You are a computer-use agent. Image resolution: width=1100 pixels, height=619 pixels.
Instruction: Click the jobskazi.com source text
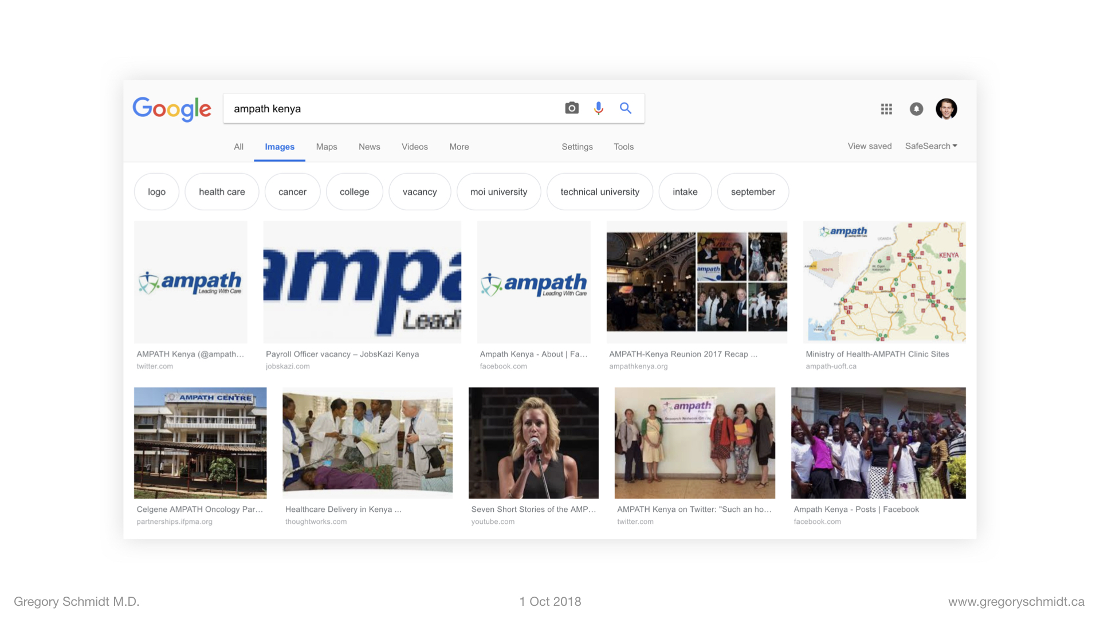(288, 366)
